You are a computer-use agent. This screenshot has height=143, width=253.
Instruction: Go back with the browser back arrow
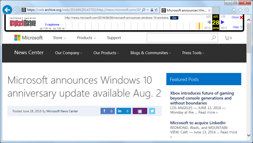[x=7, y=10]
